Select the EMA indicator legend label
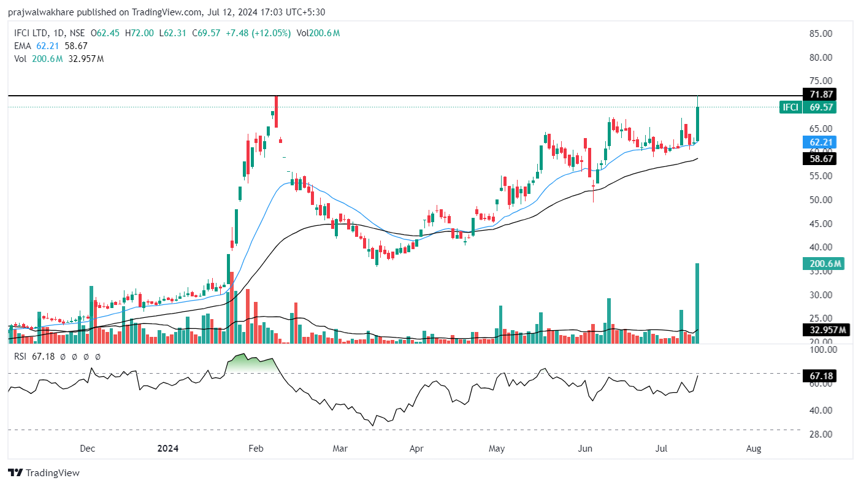This screenshot has height=486, width=861. pyautogui.click(x=23, y=46)
